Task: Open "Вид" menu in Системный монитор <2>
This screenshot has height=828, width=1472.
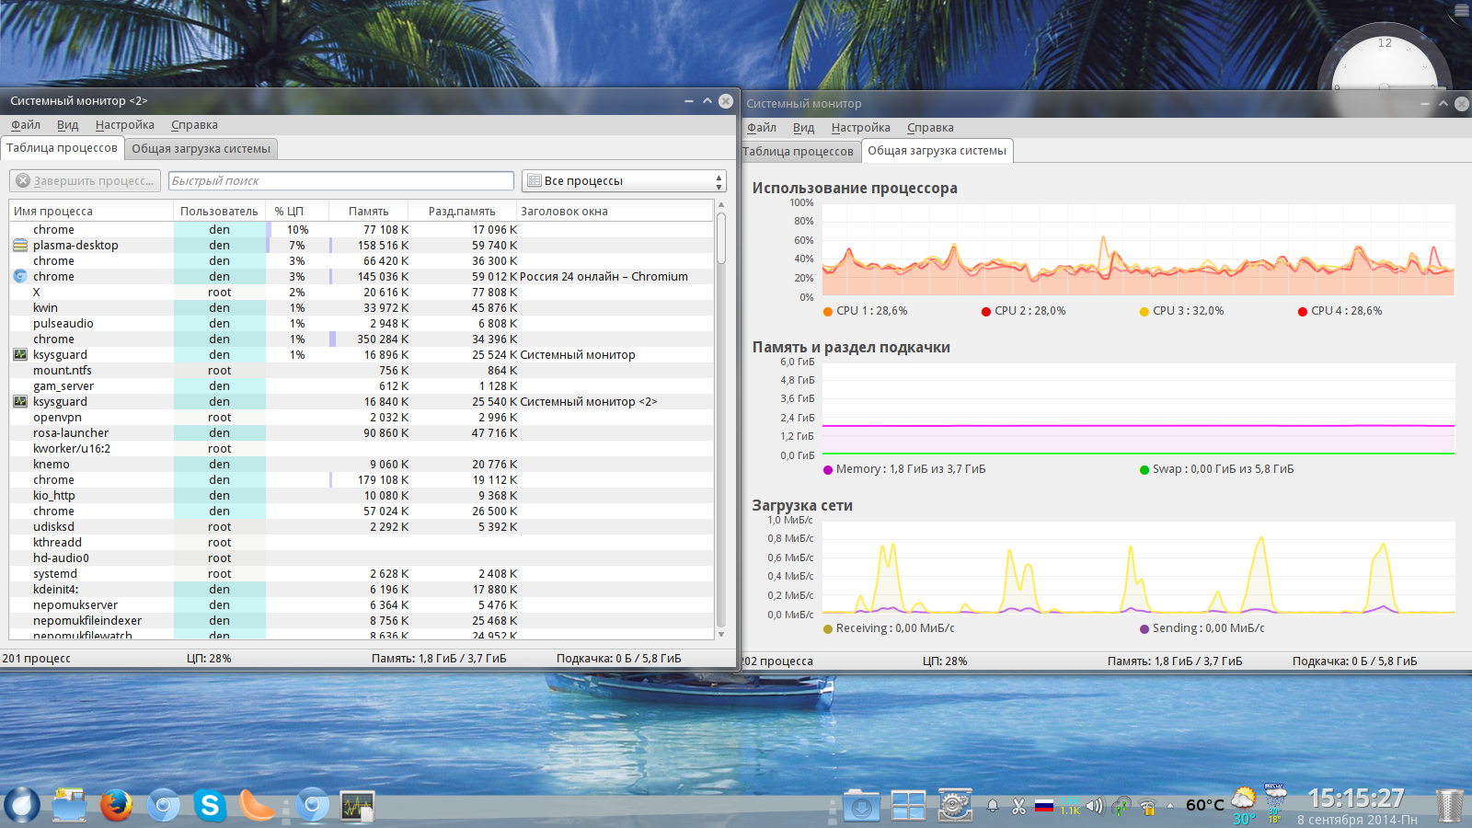Action: point(67,125)
